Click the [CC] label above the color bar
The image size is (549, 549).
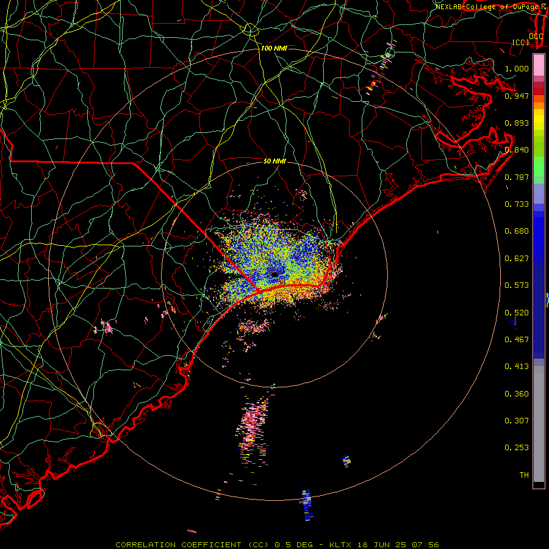[x=520, y=42]
